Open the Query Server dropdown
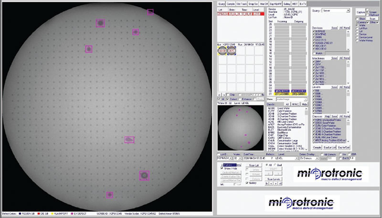The width and height of the screenshot is (382, 218). 336,10
